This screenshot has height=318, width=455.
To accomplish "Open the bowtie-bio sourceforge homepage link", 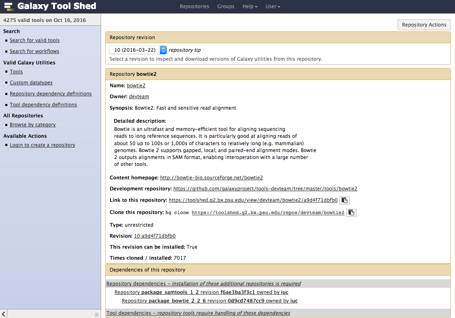I will coord(211,178).
